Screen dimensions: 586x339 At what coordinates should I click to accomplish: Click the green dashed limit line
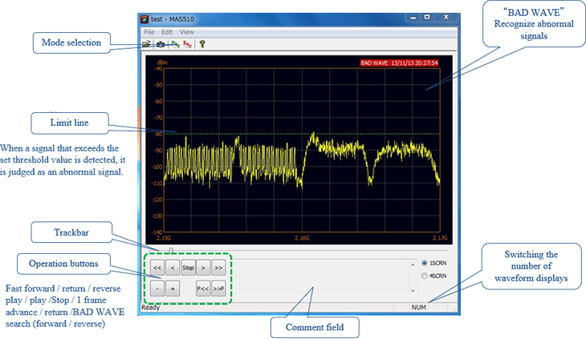coord(302,134)
